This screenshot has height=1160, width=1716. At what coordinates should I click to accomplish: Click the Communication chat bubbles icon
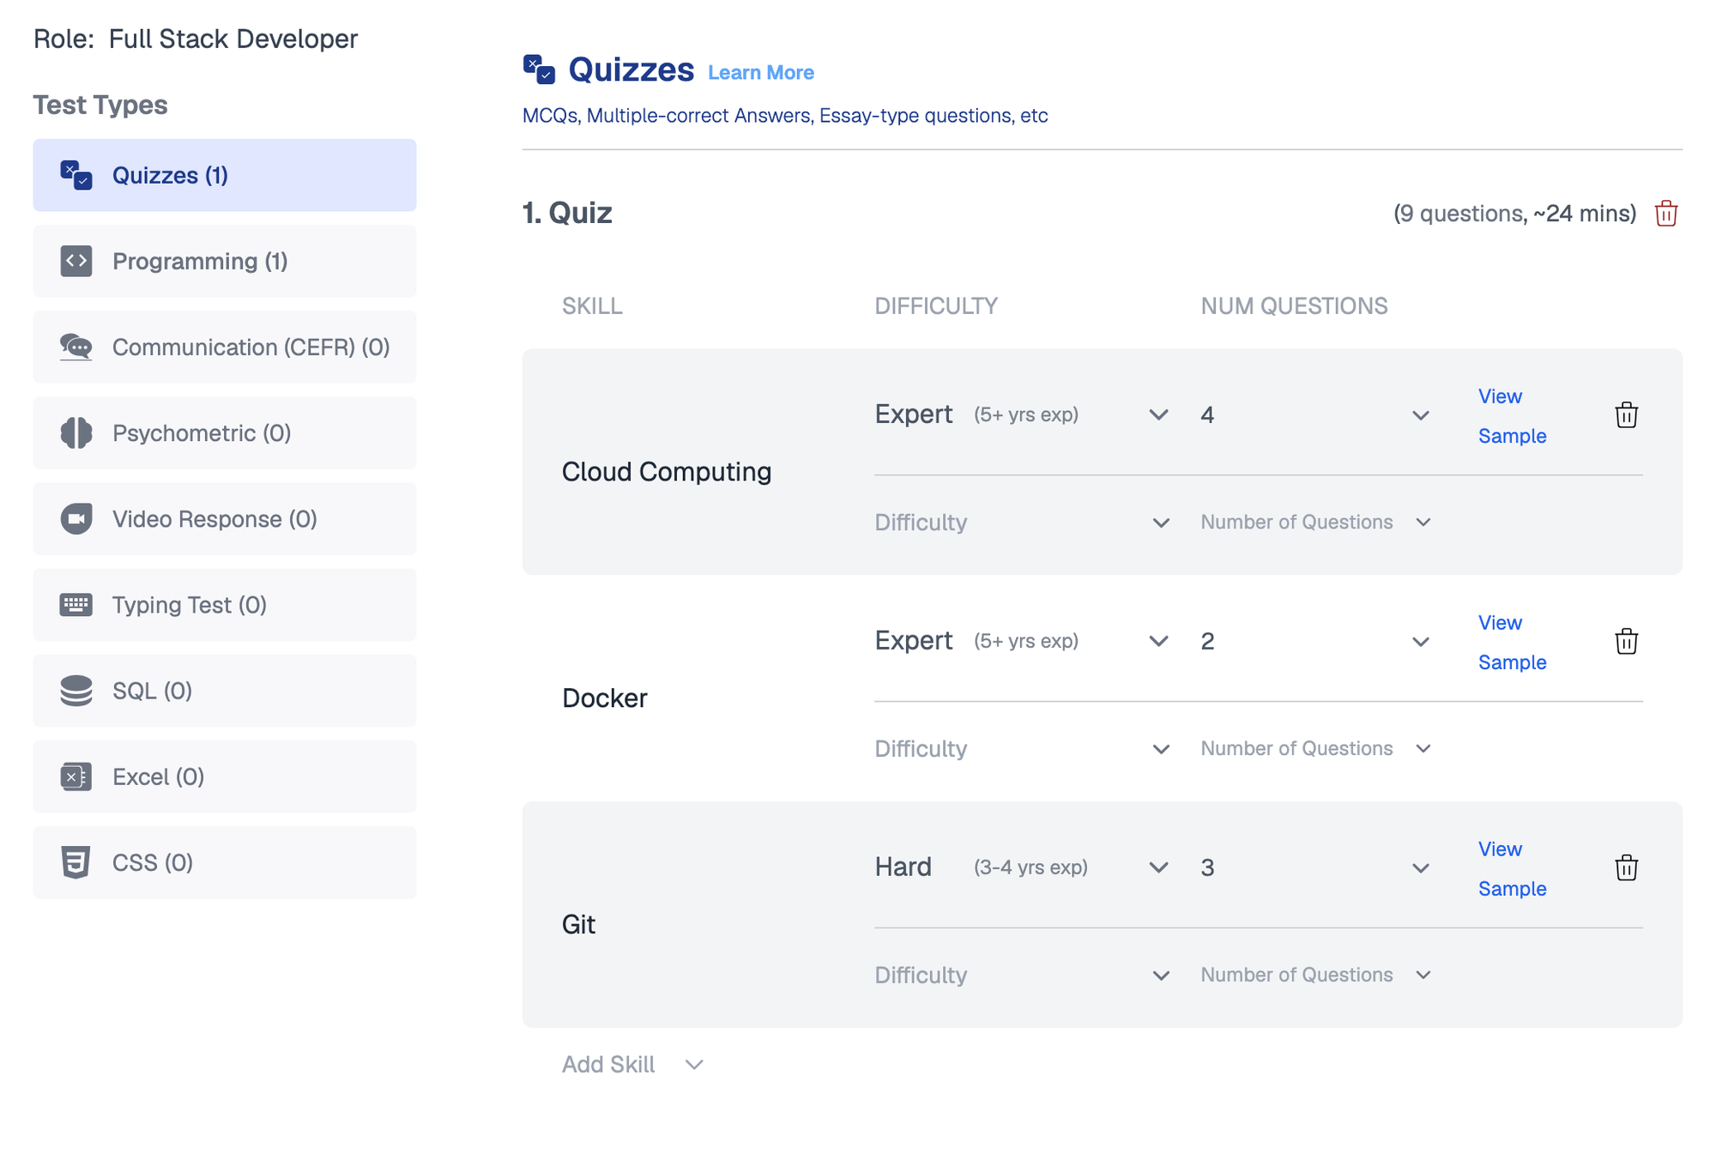pyautogui.click(x=76, y=347)
